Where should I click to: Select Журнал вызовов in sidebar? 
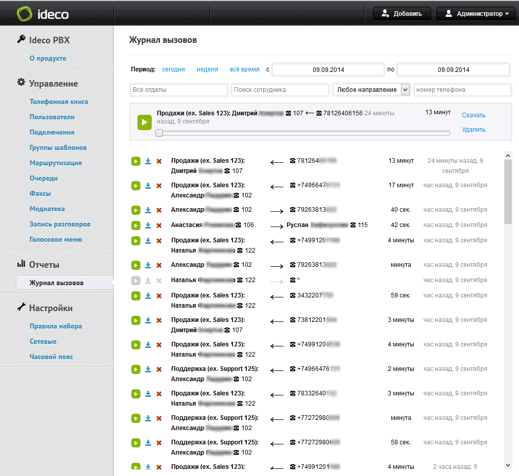pyautogui.click(x=65, y=283)
